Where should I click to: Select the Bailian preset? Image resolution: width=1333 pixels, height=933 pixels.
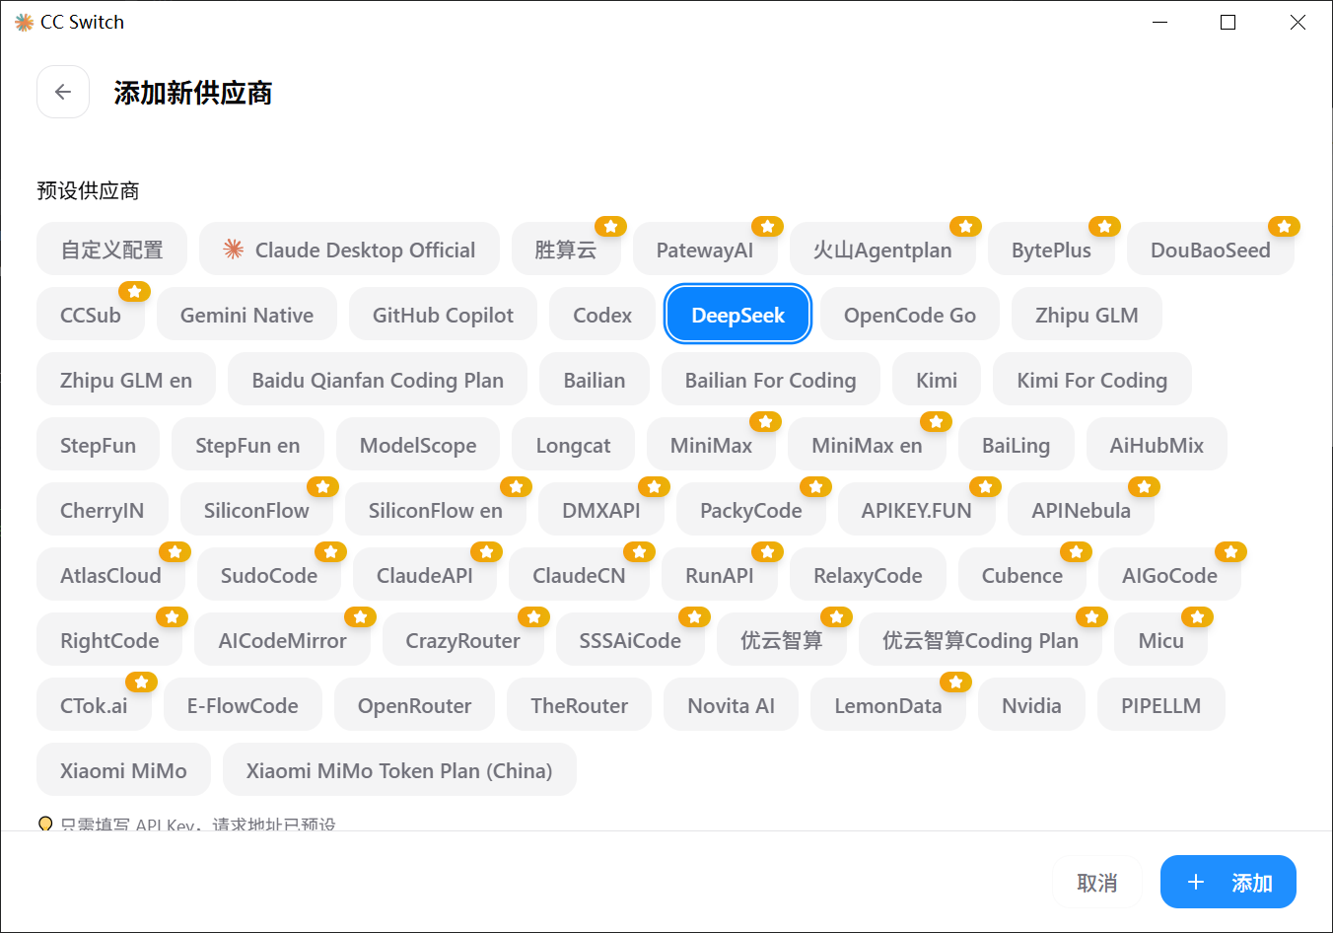595,380
